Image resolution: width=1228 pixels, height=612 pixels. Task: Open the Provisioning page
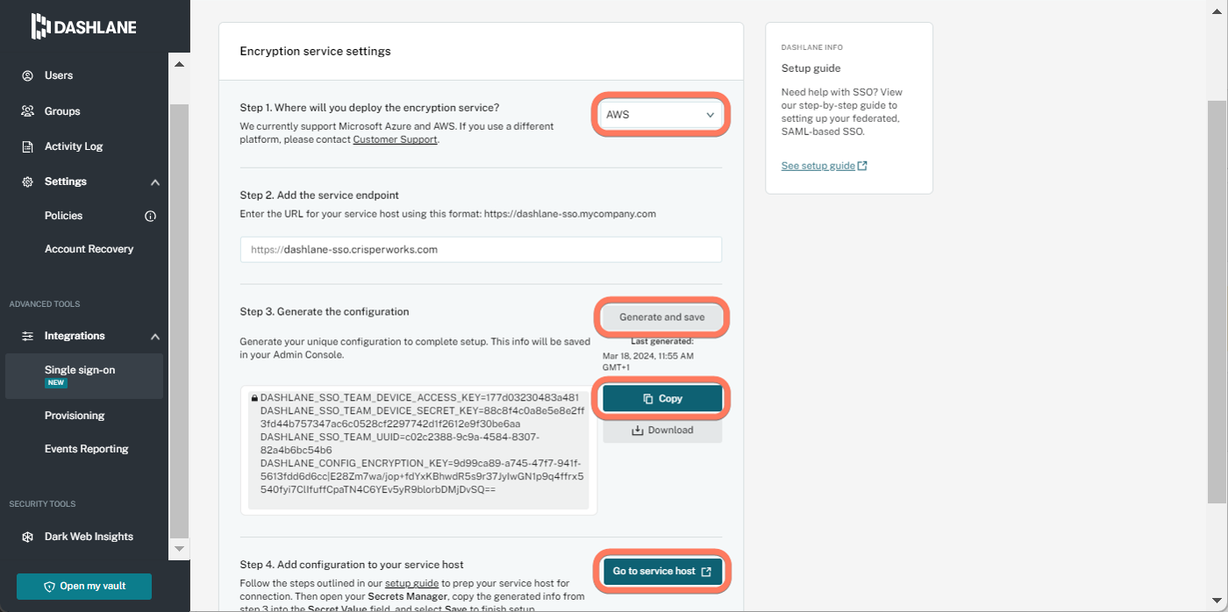[x=75, y=416]
